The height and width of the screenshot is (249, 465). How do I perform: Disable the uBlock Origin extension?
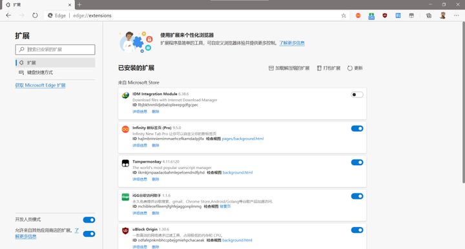pyautogui.click(x=357, y=230)
